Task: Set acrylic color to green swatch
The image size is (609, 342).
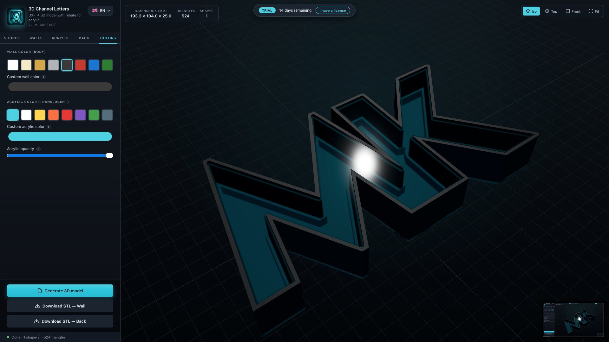Action: click(94, 115)
